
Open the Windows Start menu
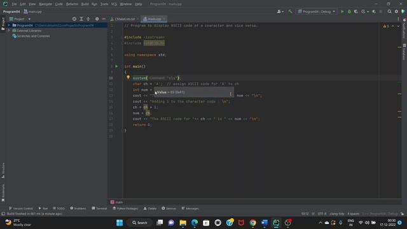tap(120, 223)
